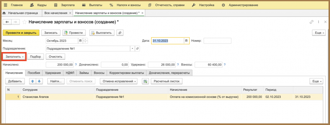Screen dimensions: 330x125
Task: Open the three-dot options menu near title
Action: coord(318,22)
